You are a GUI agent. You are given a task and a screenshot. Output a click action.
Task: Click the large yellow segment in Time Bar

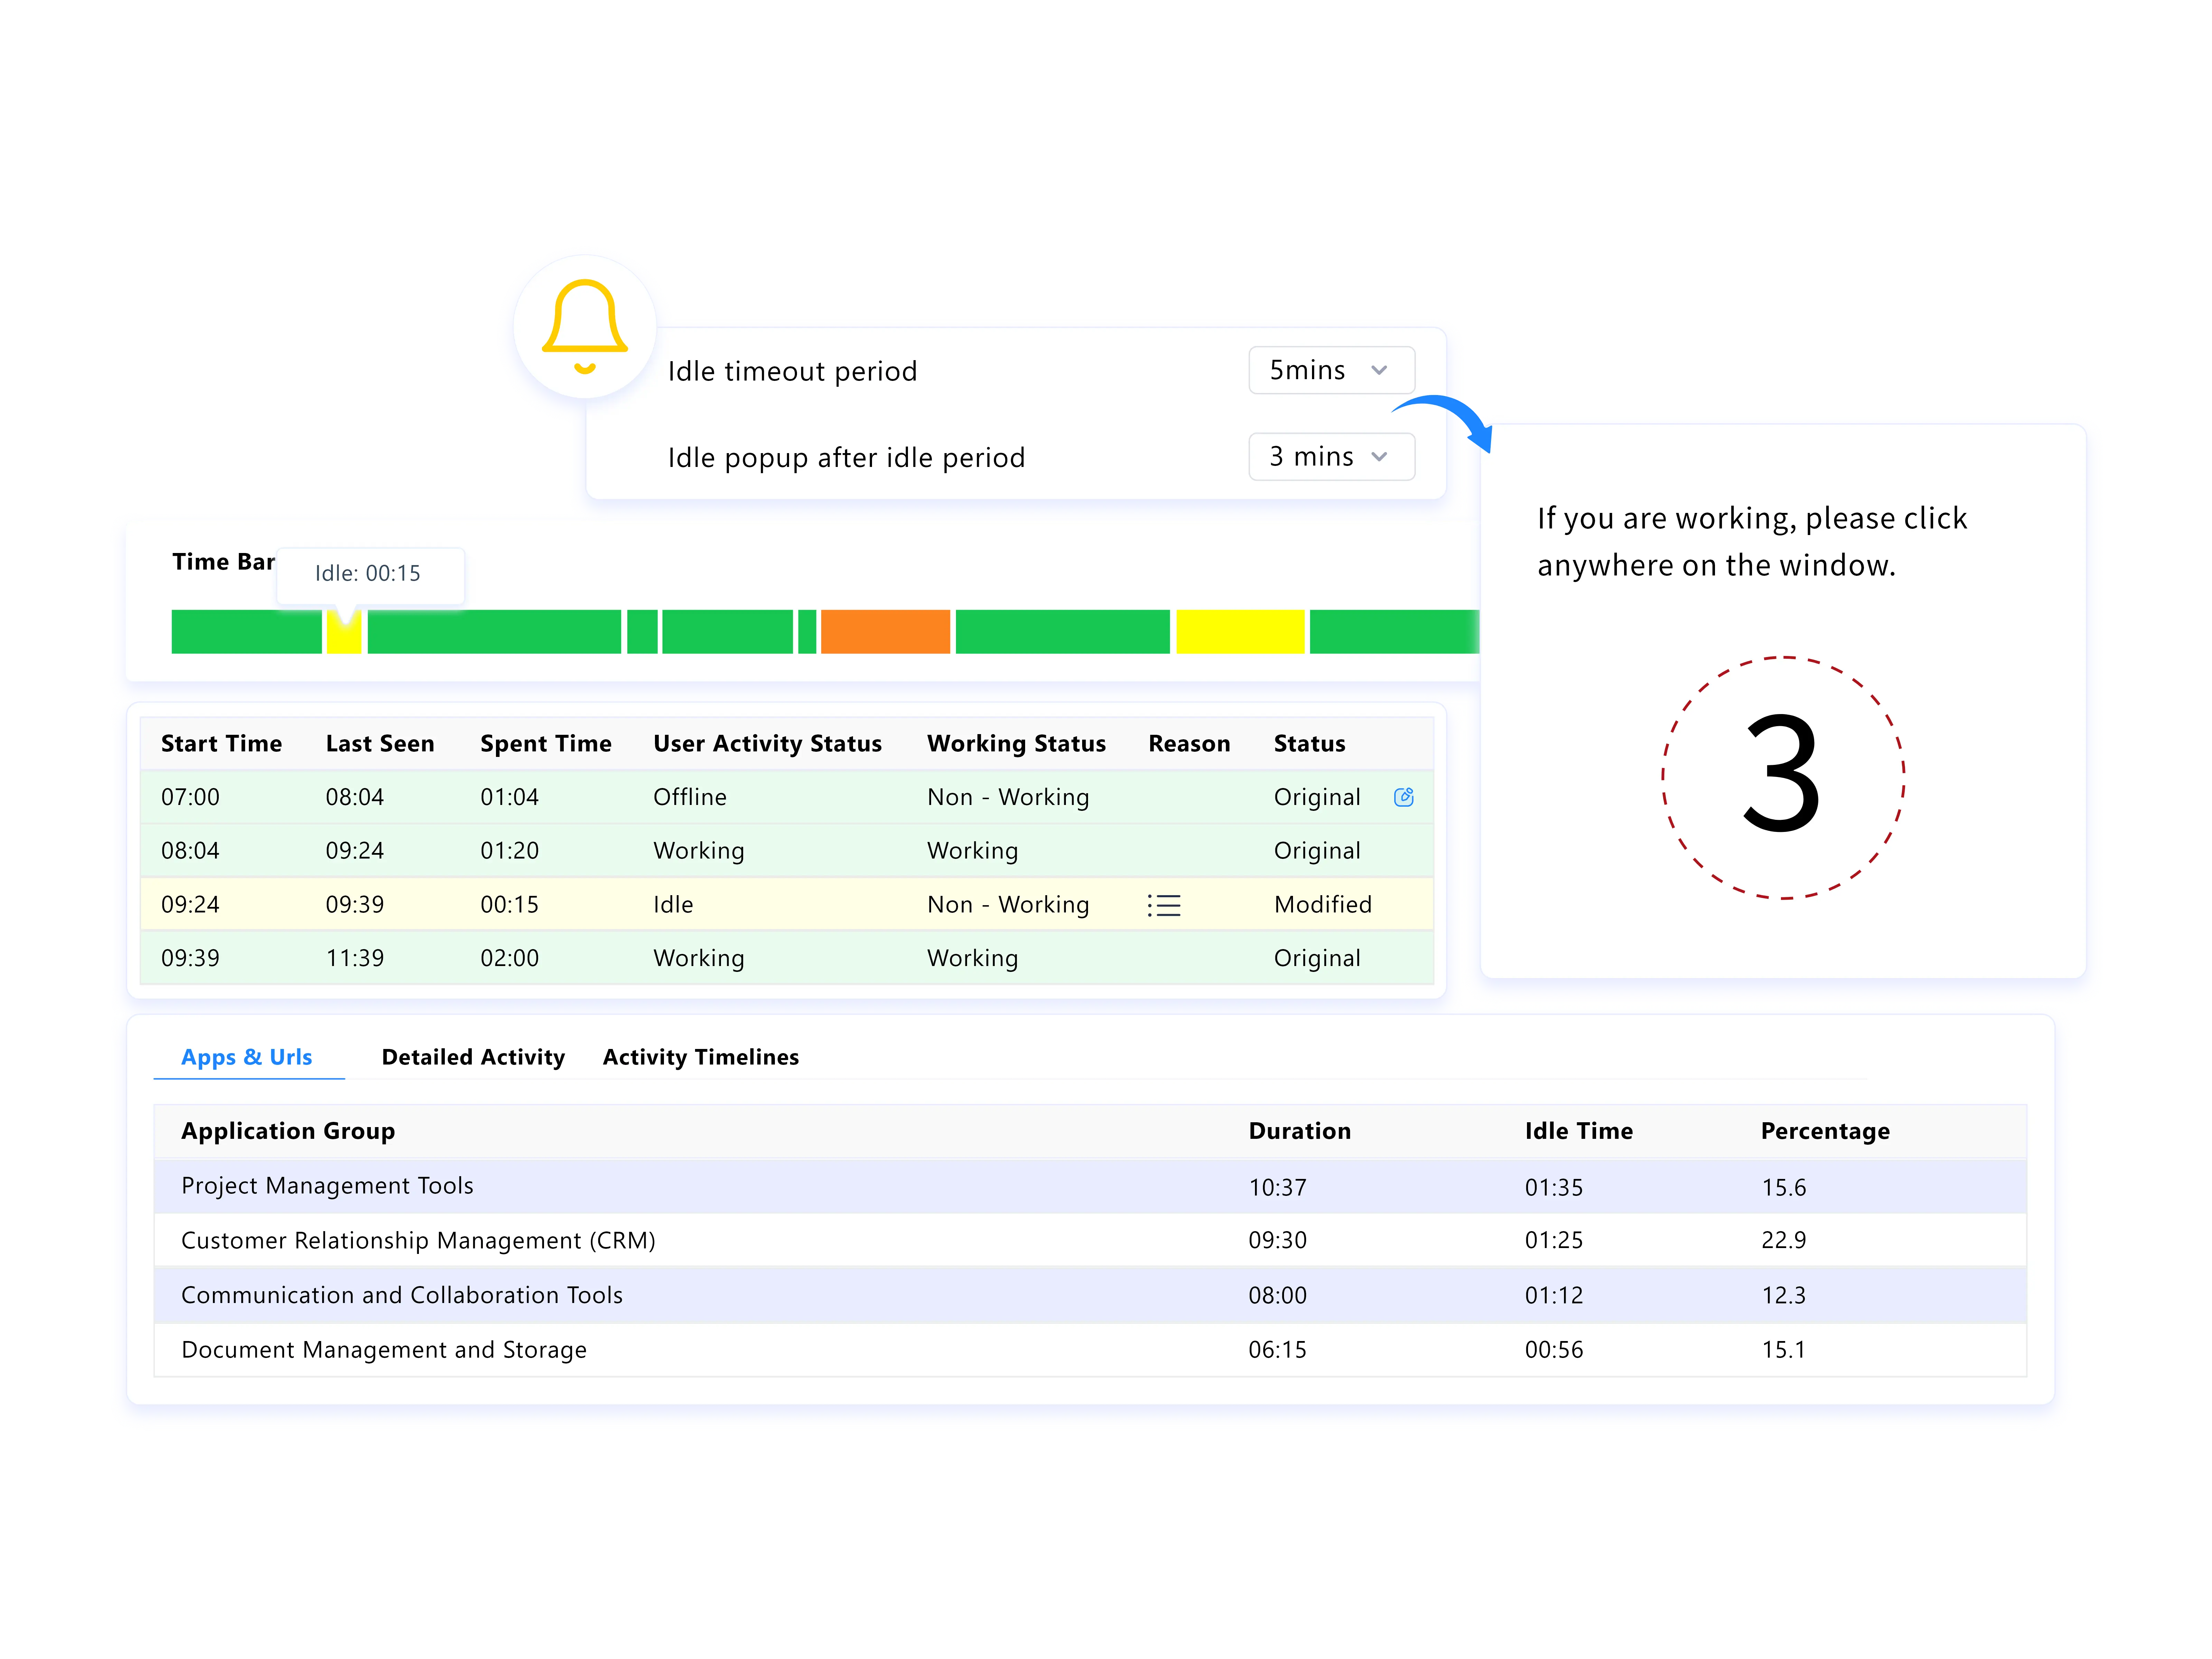1240,632
